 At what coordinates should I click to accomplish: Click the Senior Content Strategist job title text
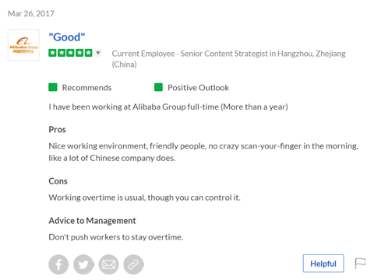[224, 54]
